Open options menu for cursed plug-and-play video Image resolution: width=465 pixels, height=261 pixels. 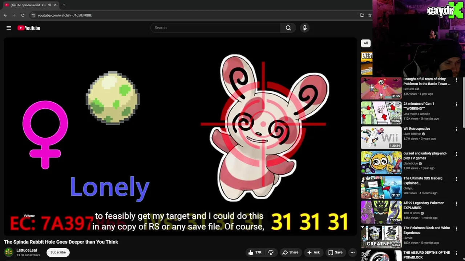pyautogui.click(x=456, y=154)
